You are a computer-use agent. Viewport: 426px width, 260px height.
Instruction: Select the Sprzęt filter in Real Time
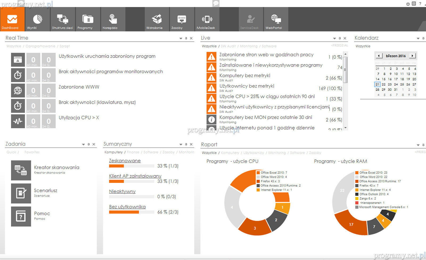pos(64,46)
